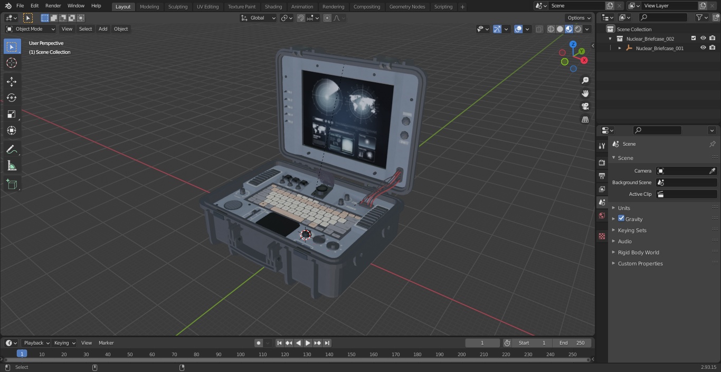Activate the Select Box tool

pyautogui.click(x=12, y=46)
